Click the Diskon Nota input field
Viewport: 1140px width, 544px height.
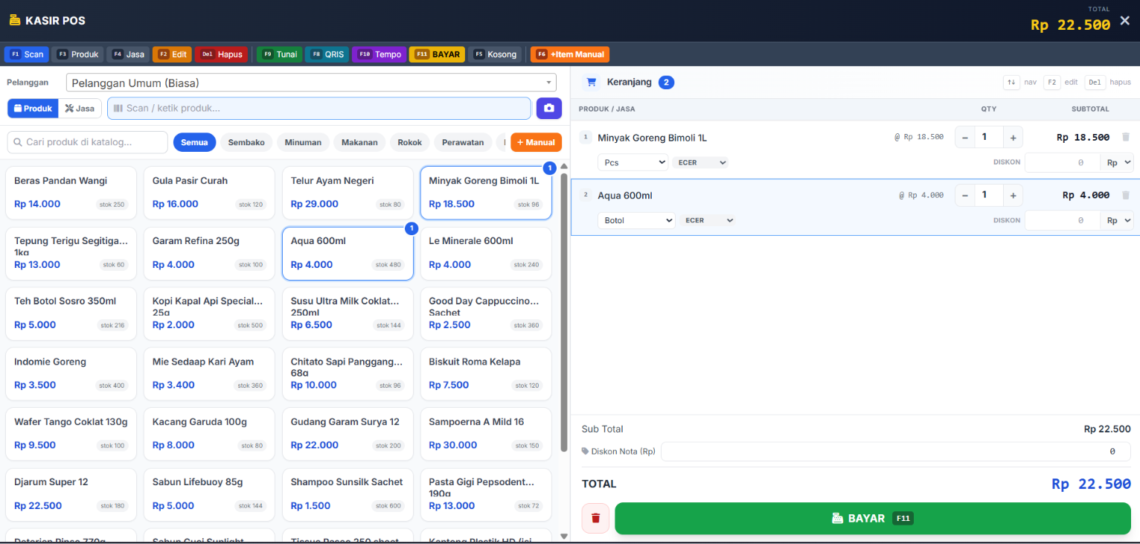(896, 451)
